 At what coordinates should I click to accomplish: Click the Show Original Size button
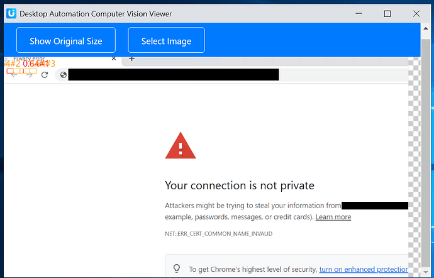click(66, 40)
